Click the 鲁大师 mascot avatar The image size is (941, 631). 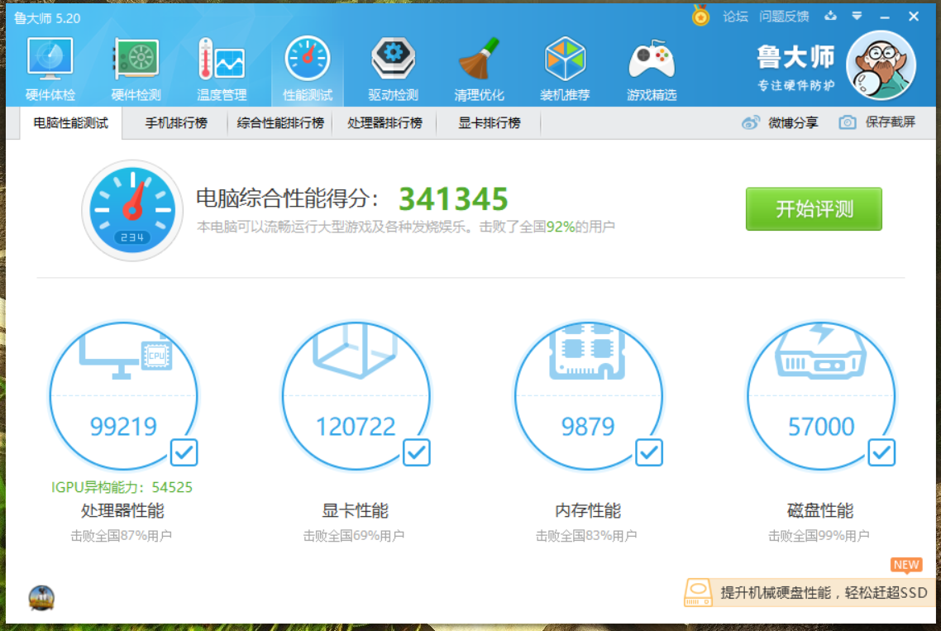click(x=881, y=65)
